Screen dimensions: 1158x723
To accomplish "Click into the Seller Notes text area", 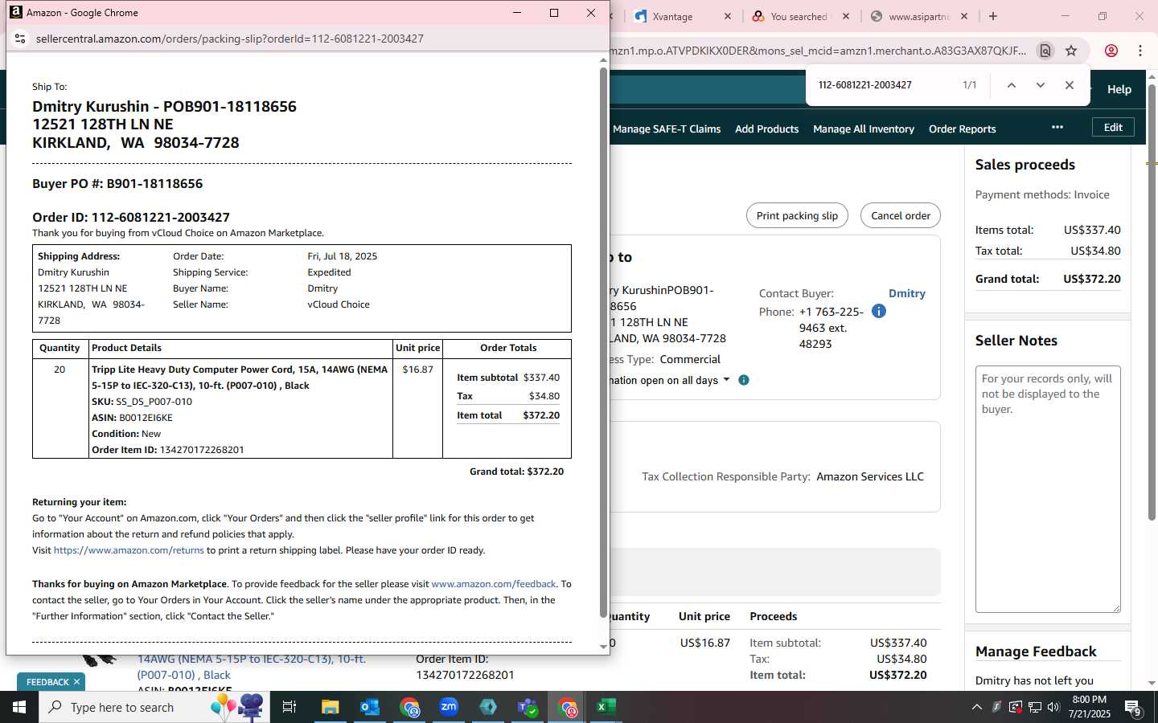I will click(x=1048, y=488).
